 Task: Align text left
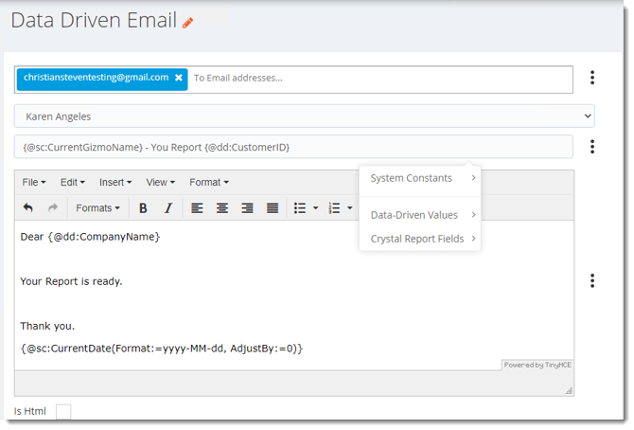click(x=197, y=208)
